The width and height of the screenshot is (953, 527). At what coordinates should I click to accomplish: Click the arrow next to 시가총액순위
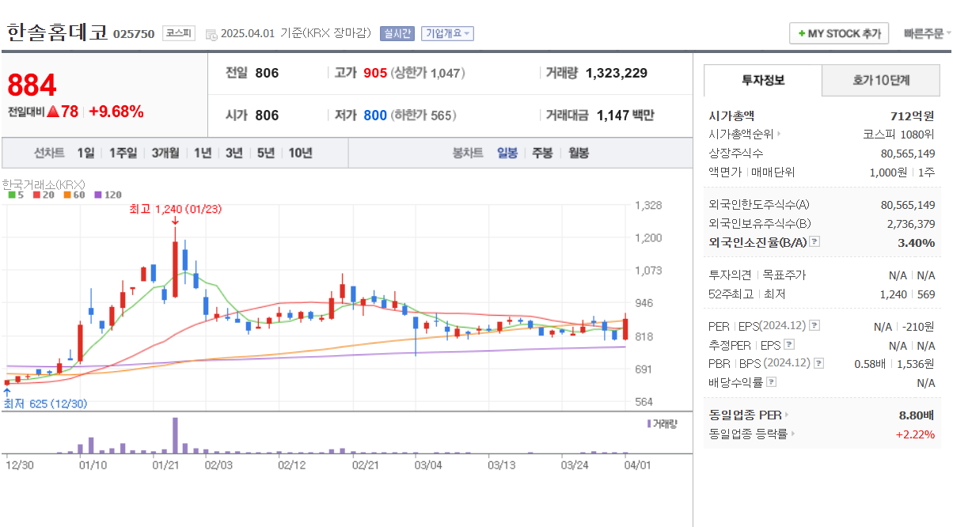coord(779,134)
